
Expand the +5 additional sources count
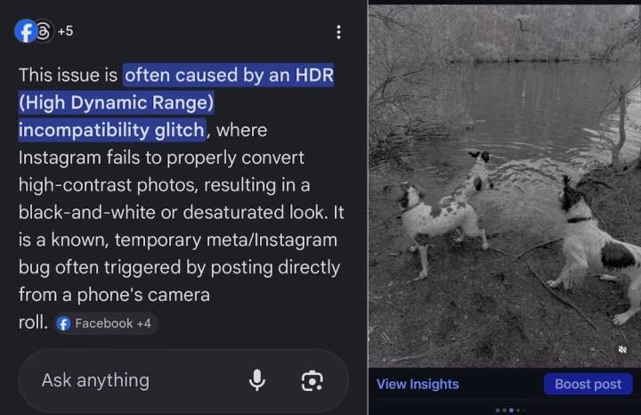pos(65,31)
